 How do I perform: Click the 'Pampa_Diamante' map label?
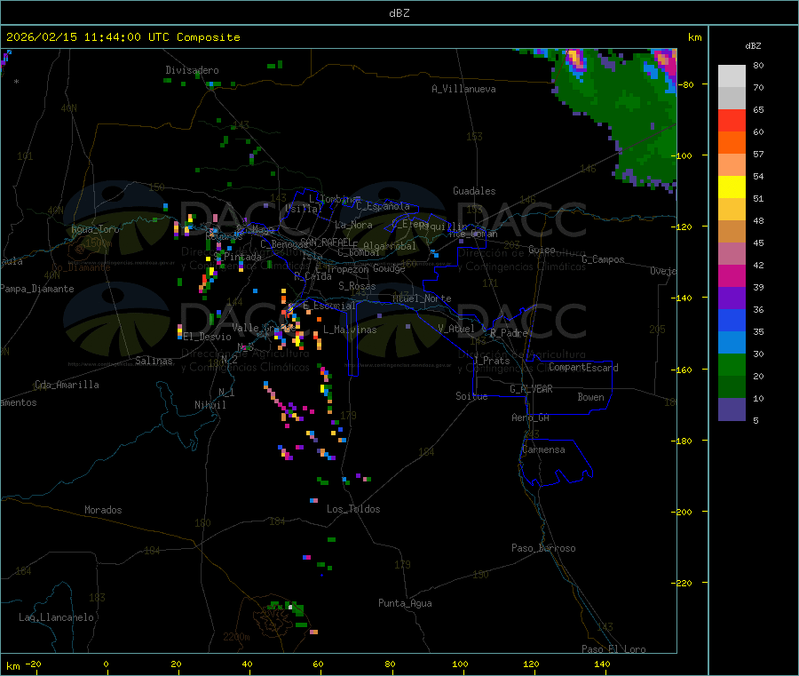37,289
